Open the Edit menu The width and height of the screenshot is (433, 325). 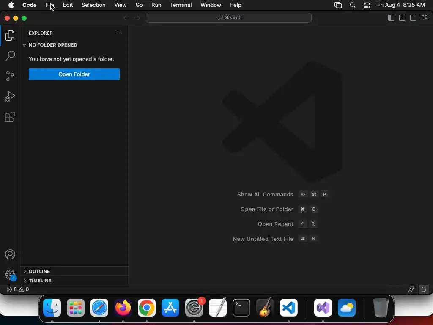68,5
